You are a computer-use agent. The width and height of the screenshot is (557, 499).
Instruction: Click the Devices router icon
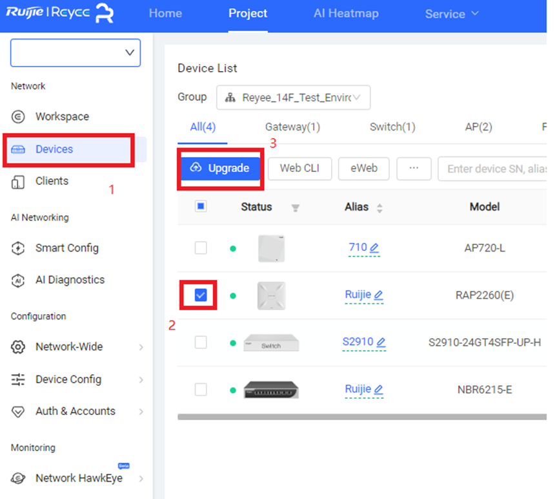[x=18, y=149]
